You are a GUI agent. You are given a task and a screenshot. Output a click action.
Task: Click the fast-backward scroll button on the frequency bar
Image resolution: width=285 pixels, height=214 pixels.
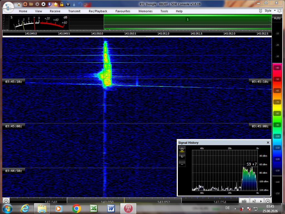pos(6,201)
